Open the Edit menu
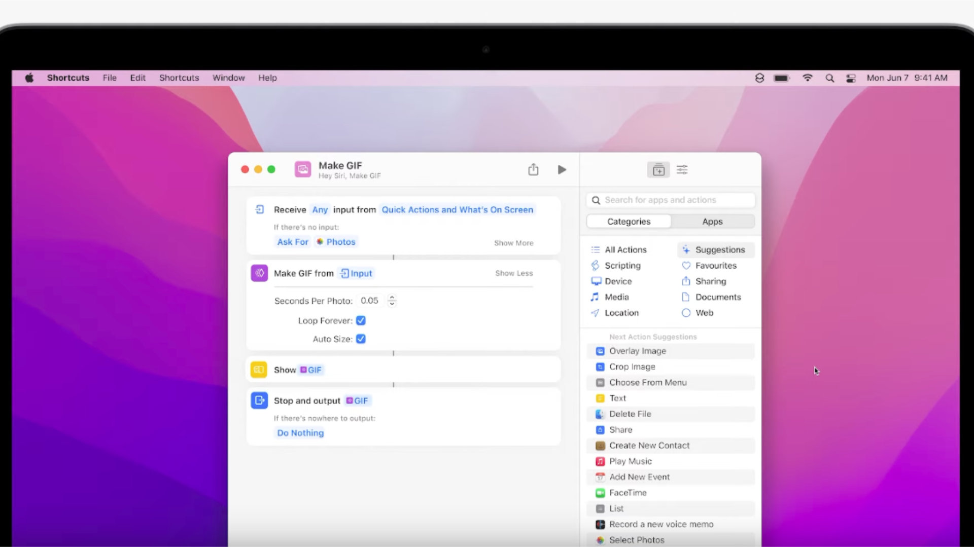The width and height of the screenshot is (974, 547). coord(137,78)
